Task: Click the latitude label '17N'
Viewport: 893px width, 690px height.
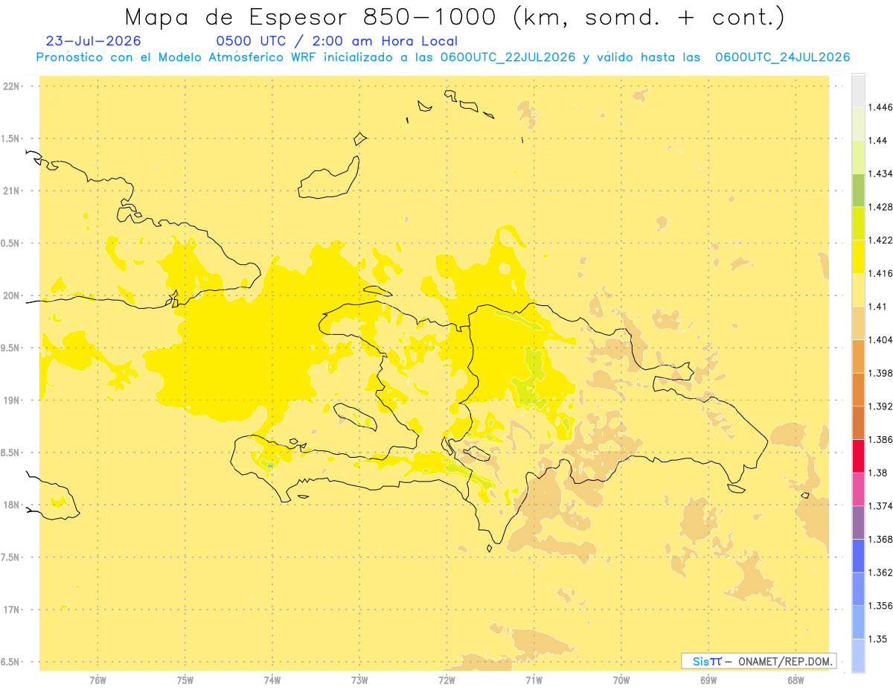Action: point(11,610)
